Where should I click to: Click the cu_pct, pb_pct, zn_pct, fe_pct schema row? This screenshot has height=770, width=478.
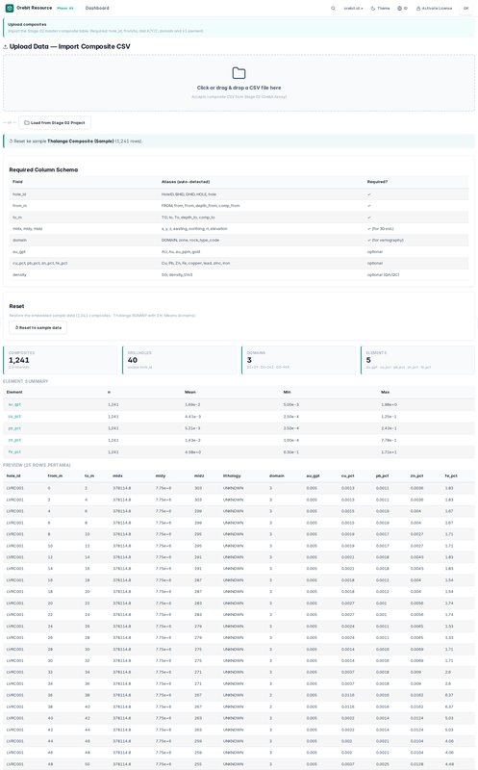click(239, 263)
